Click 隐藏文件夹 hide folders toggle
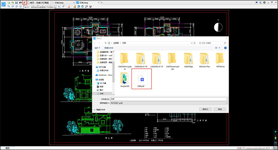 coord(99,110)
